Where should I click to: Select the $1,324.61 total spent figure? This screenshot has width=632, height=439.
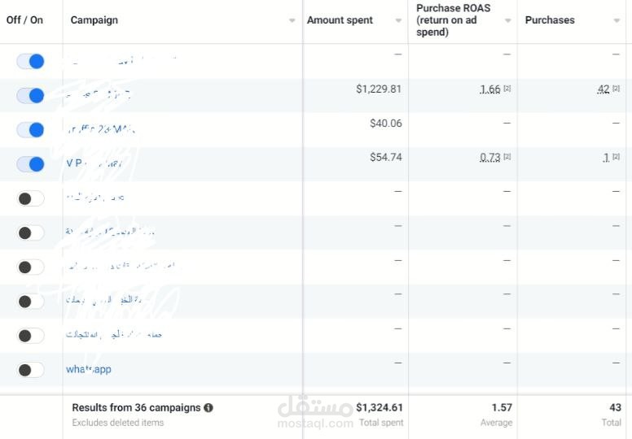[379, 407]
